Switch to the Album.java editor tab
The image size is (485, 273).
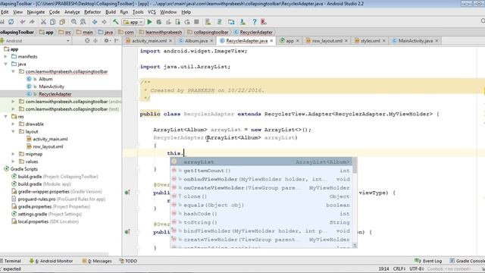point(196,41)
